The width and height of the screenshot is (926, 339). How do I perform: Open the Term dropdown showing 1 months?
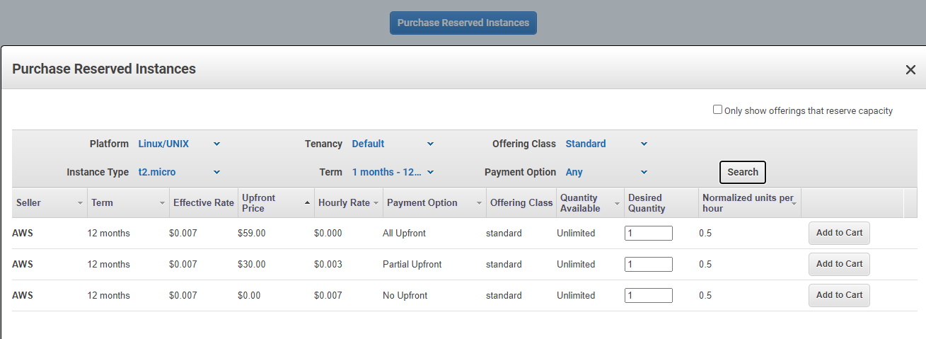point(393,172)
